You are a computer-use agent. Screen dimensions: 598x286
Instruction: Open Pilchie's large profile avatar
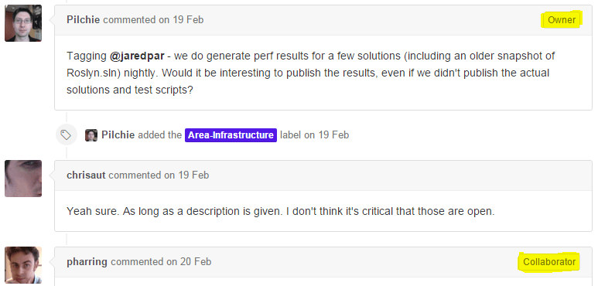tap(23, 23)
